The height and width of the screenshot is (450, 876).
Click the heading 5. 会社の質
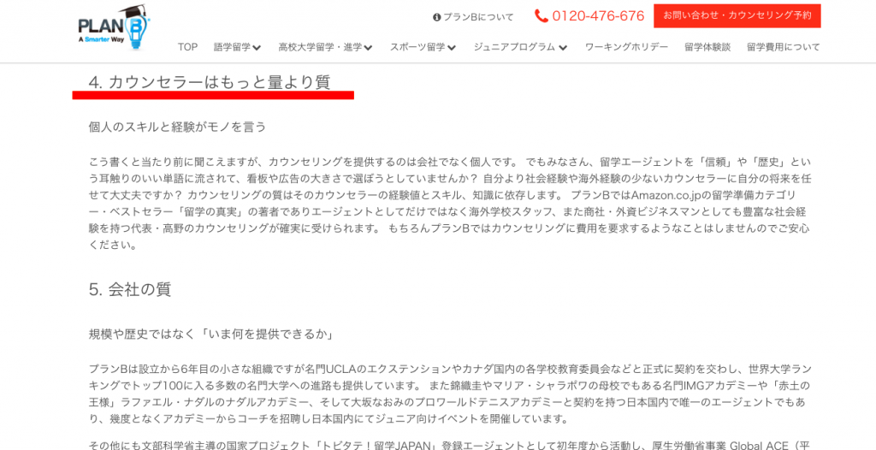coord(130,289)
